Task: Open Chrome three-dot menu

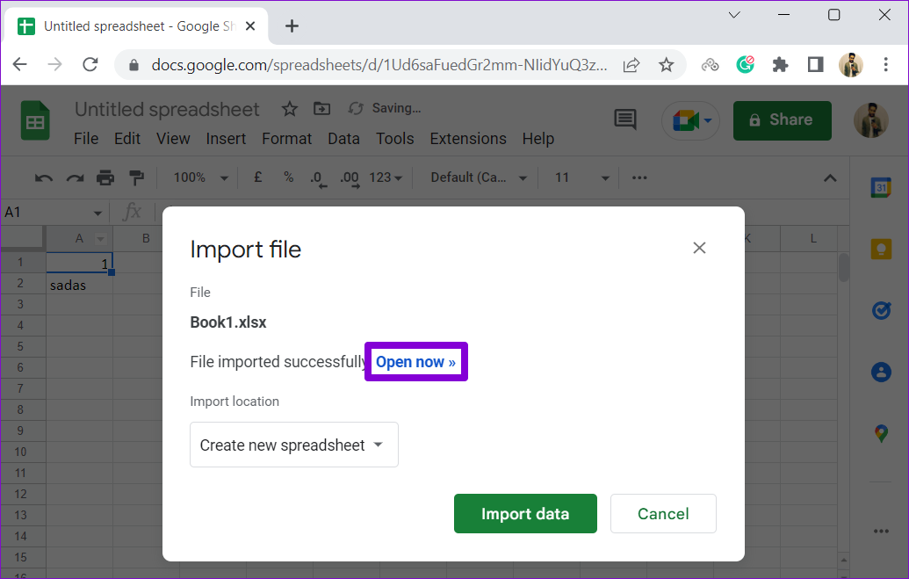Action: pyautogui.click(x=885, y=64)
